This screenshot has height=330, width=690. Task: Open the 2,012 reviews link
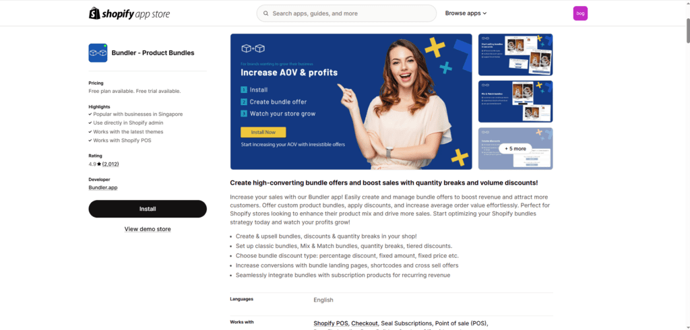[x=111, y=164]
